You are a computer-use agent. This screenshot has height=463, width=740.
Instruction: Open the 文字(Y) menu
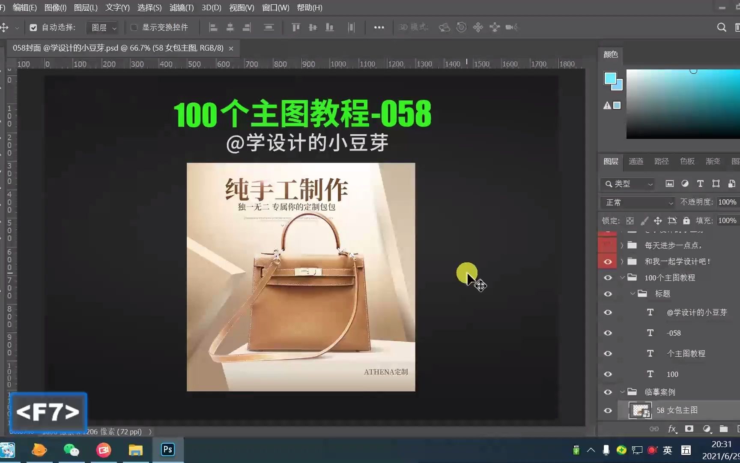(117, 8)
